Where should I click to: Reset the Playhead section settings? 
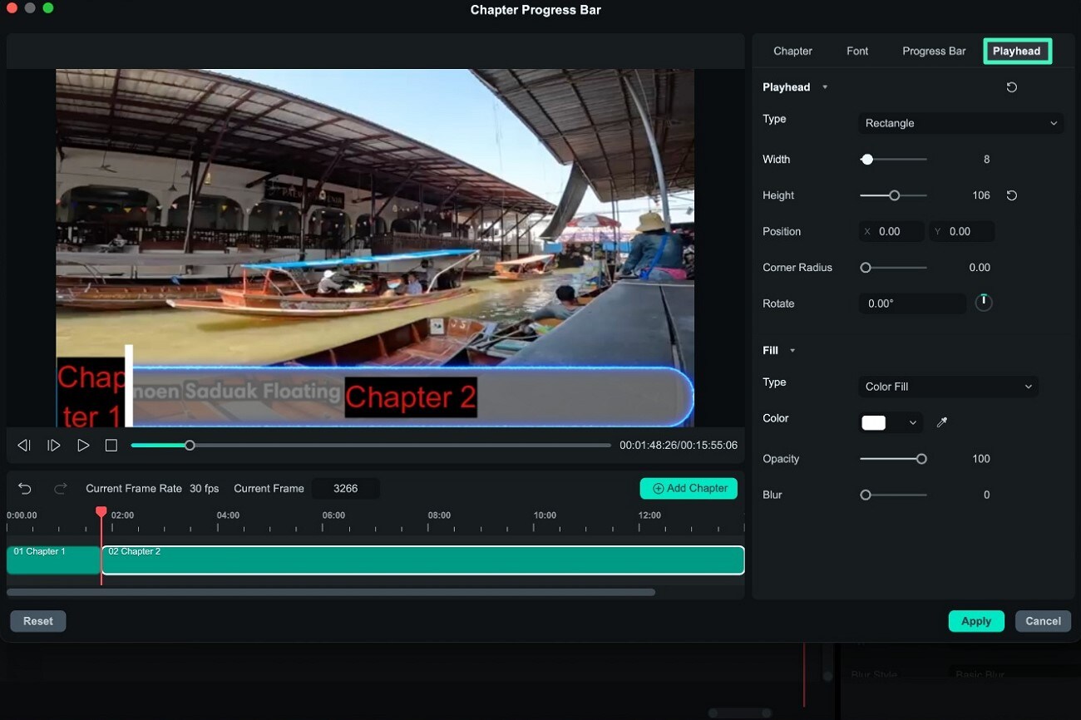pos(1011,87)
